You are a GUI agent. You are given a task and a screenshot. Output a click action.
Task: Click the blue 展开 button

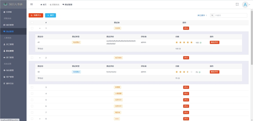[x=51, y=15]
